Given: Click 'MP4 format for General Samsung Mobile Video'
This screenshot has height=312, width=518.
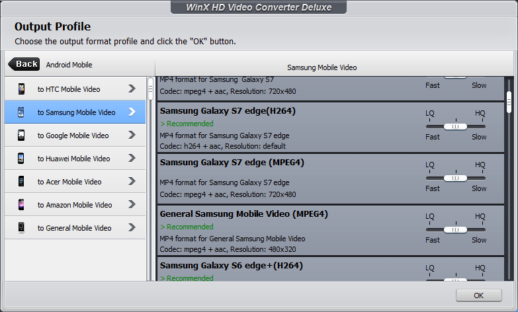Looking at the screenshot, I should 232,239.
